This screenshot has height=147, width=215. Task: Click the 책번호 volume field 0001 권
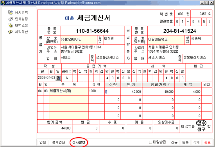(183, 14)
